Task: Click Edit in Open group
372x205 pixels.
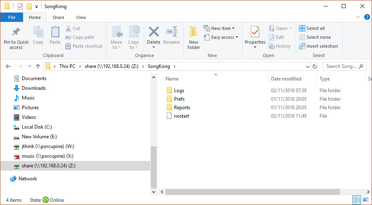Action: pyautogui.click(x=276, y=37)
